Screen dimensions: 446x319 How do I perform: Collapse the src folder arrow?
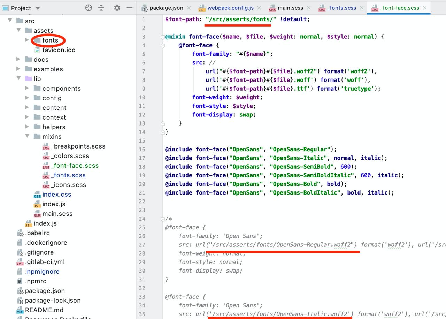click(x=10, y=21)
